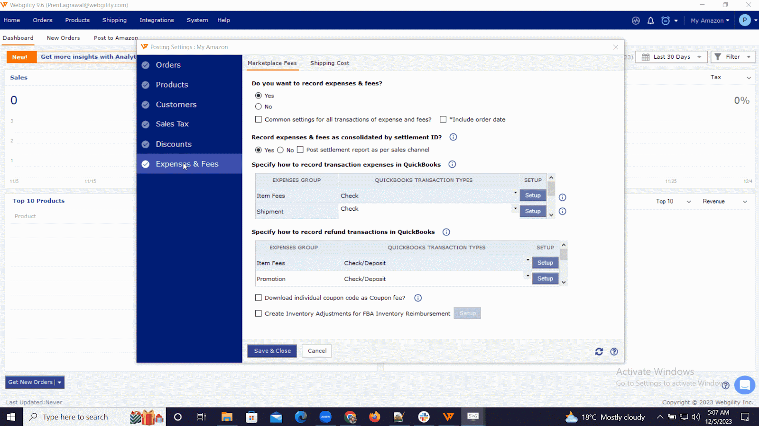The width and height of the screenshot is (759, 426).
Task: Open the Revenue dropdown in Top Products
Action: [x=724, y=202]
